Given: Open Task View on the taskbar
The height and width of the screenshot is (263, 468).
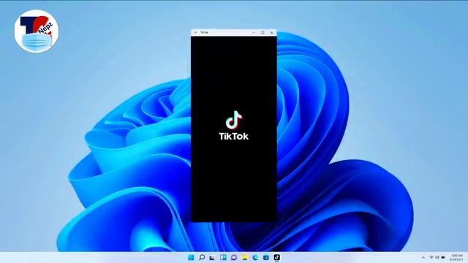Looking at the screenshot, I should tap(212, 257).
